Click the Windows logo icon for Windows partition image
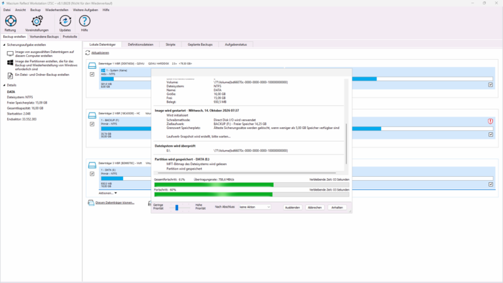503x283 pixels. point(10,63)
